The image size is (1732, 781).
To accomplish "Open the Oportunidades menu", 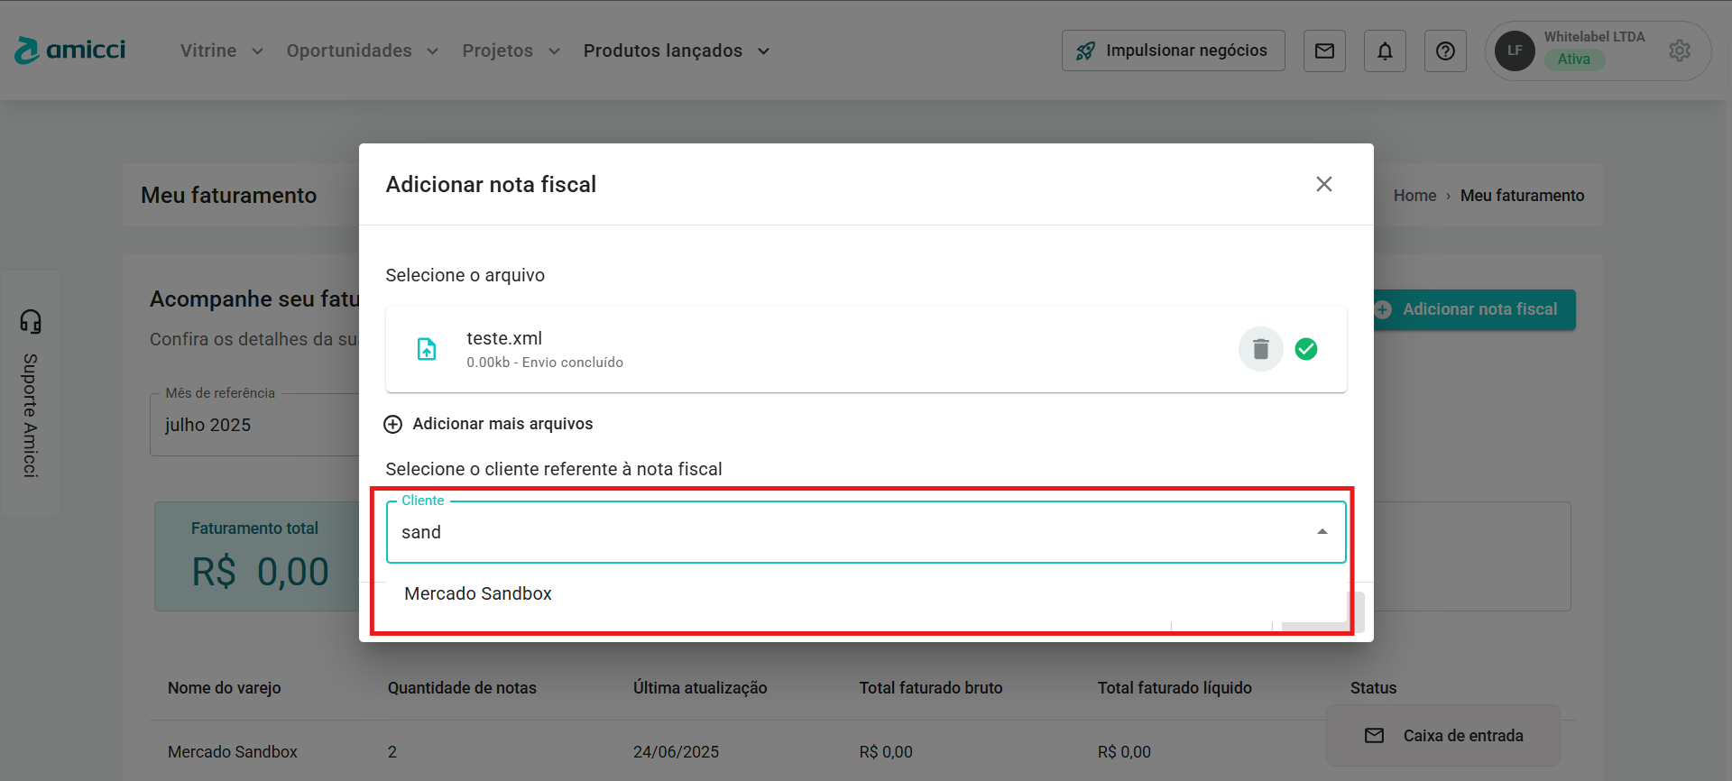I will (362, 51).
